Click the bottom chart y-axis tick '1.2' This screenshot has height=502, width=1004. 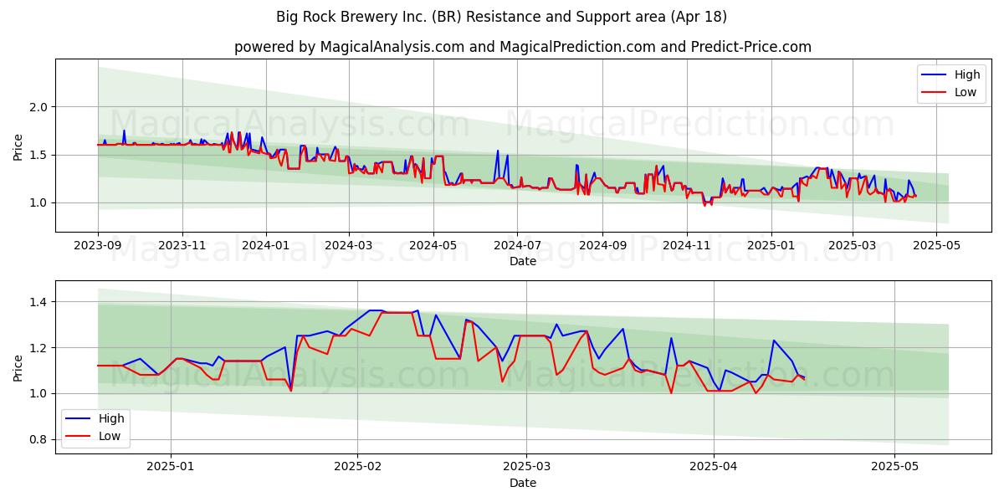40,348
